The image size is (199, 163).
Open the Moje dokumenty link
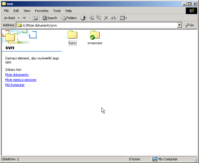pyautogui.click(x=17, y=75)
